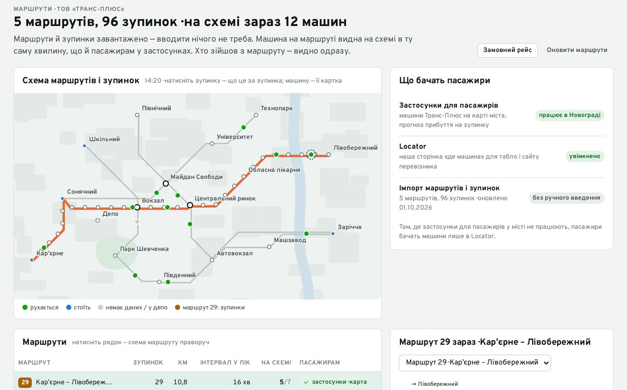Click 'застосунки · карта' in route 29 row

tap(335, 382)
